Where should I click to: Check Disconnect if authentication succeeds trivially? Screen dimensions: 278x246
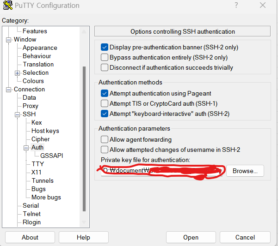(105, 67)
